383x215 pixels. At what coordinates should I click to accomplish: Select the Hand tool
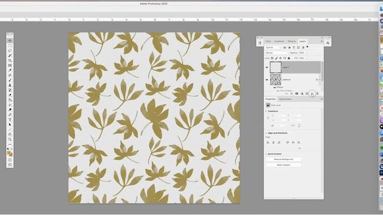10,134
